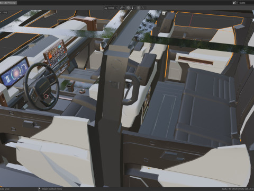This screenshot has width=254, height=191.
Task: Click the Rotate View status hint
Action: (x=5, y=189)
